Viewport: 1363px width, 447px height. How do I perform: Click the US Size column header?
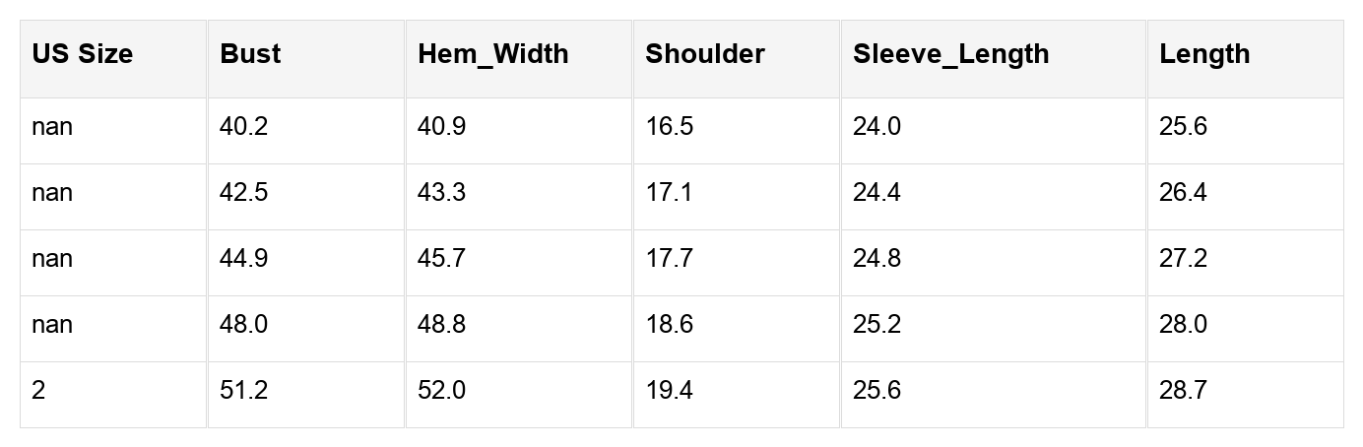(83, 54)
